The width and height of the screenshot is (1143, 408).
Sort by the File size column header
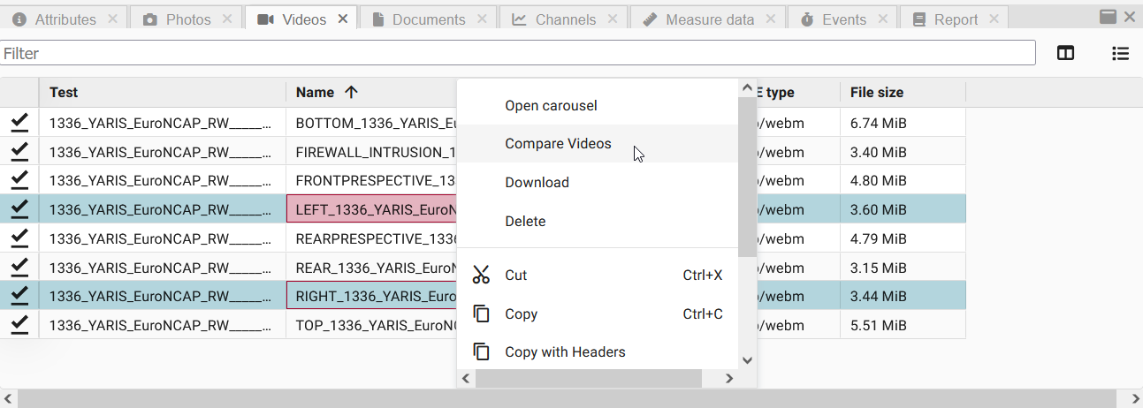point(903,92)
